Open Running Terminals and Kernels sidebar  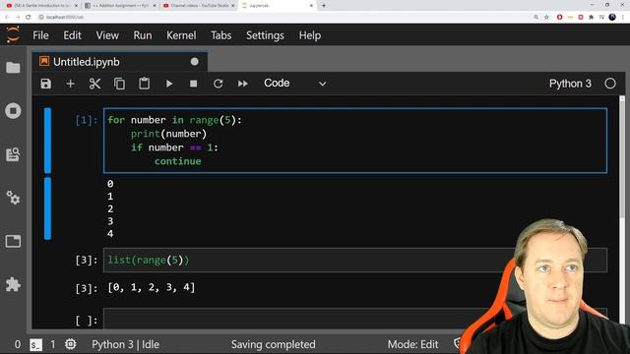(13, 111)
